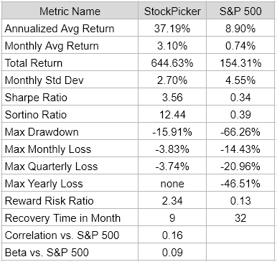
Task: Select the Beta vs. S&P 500 0.09 cell
Action: pyautogui.click(x=172, y=252)
